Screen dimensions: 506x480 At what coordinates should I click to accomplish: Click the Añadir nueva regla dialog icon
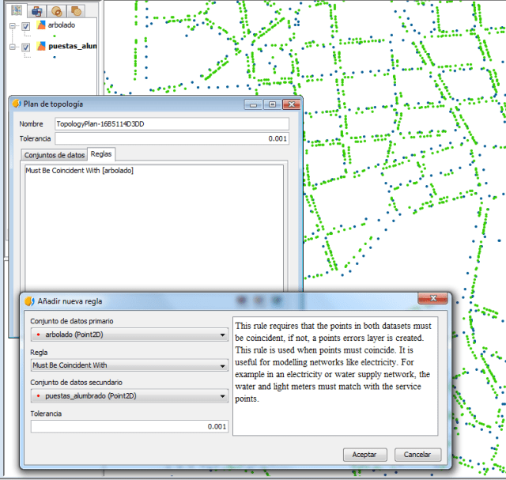click(x=29, y=300)
